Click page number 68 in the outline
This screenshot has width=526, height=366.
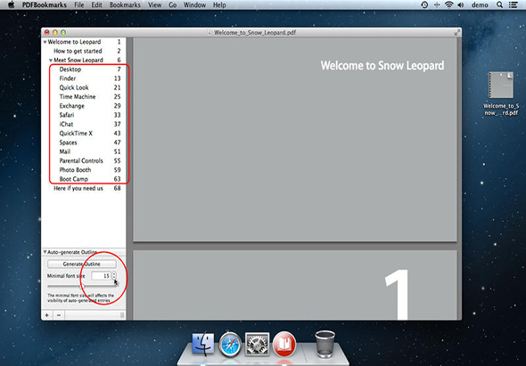point(117,189)
